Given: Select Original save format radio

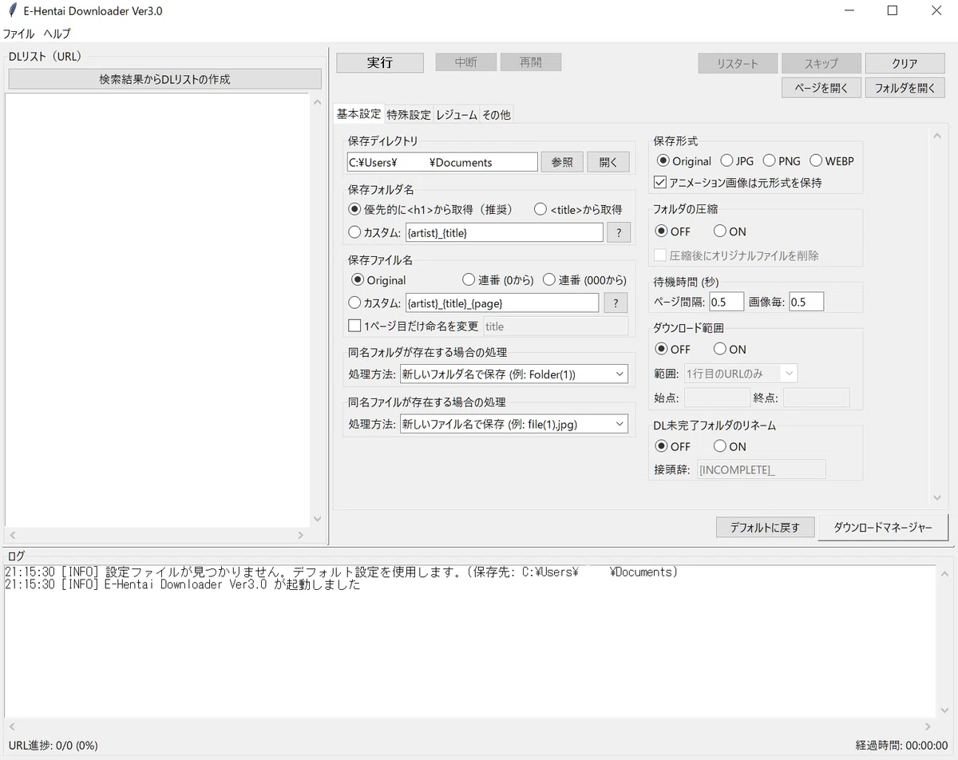Looking at the screenshot, I should (x=684, y=160).
